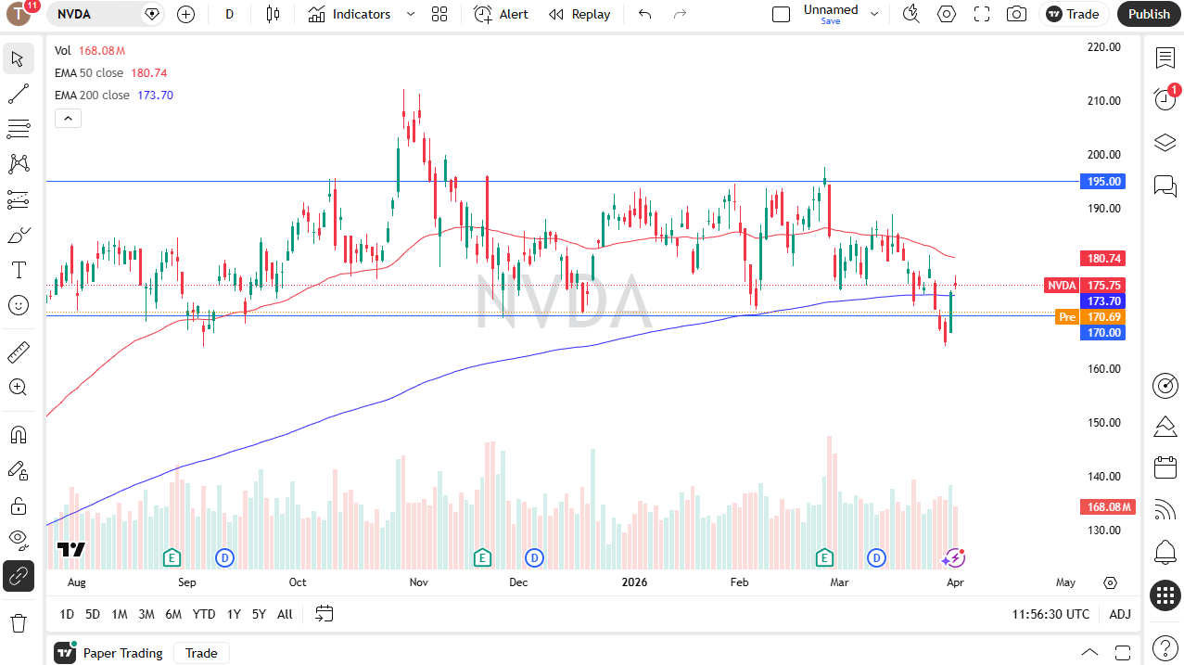Open the go to date calendar
Screen dimensions: 1184x665
pyautogui.click(x=324, y=614)
